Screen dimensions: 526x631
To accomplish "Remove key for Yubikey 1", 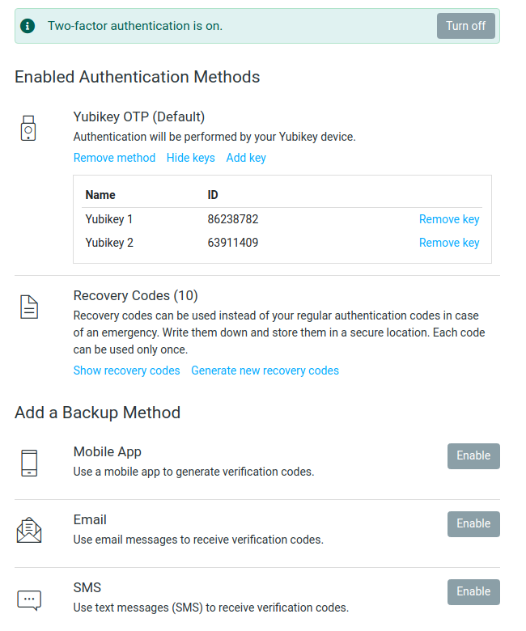I will tap(449, 219).
